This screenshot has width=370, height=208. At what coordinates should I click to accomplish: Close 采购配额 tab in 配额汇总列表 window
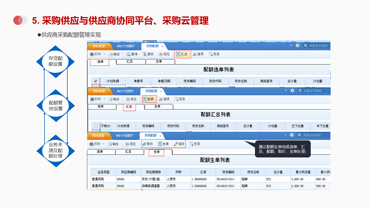point(161,91)
